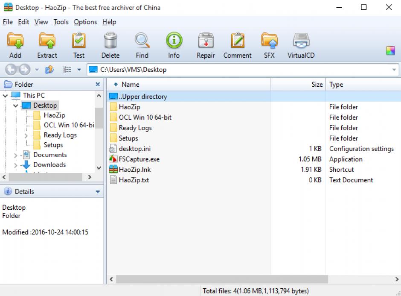Select HaoZip folder in tree
The height and width of the screenshot is (296, 401).
pyautogui.click(x=55, y=115)
